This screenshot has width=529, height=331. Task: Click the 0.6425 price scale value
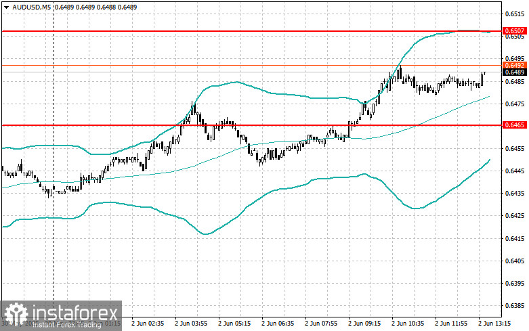click(x=515, y=216)
